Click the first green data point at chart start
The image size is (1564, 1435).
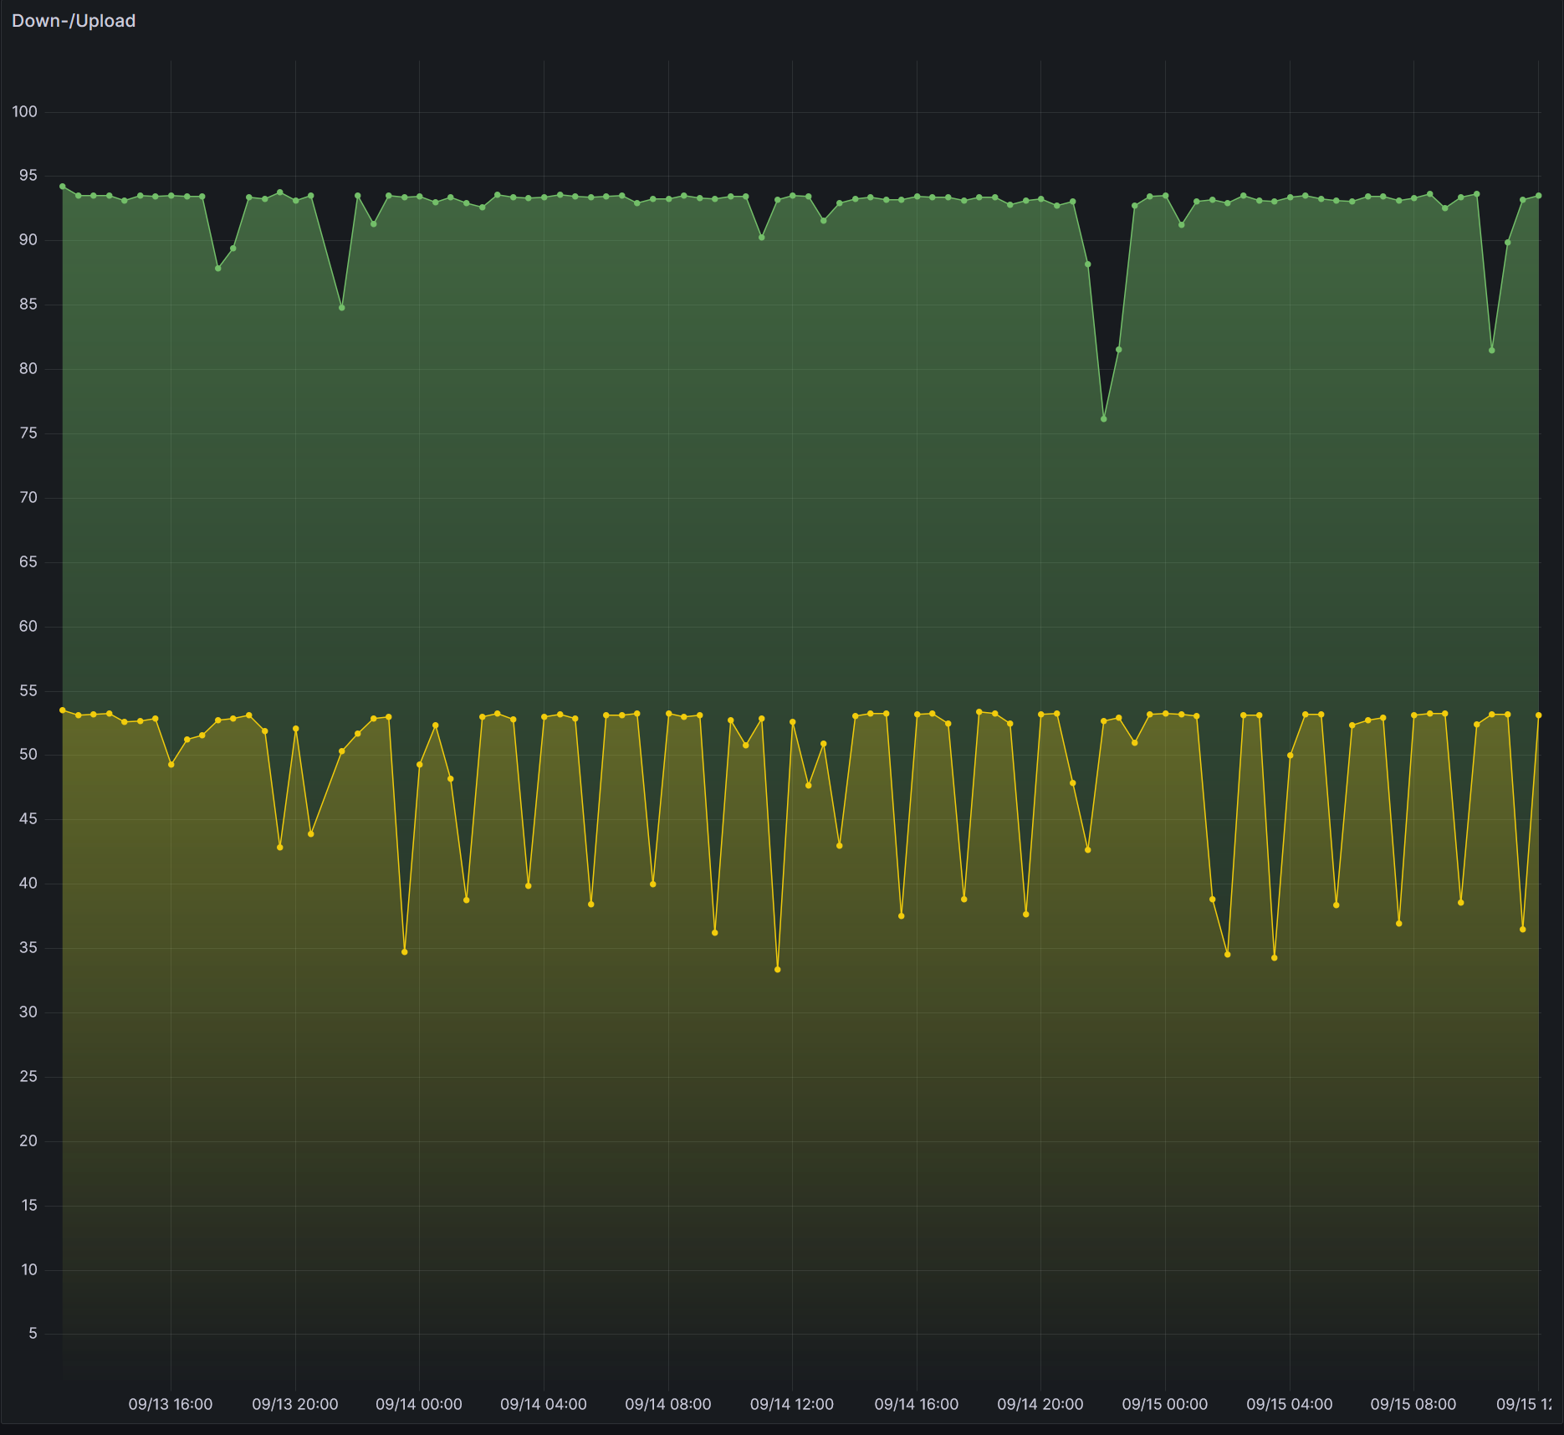click(x=63, y=187)
